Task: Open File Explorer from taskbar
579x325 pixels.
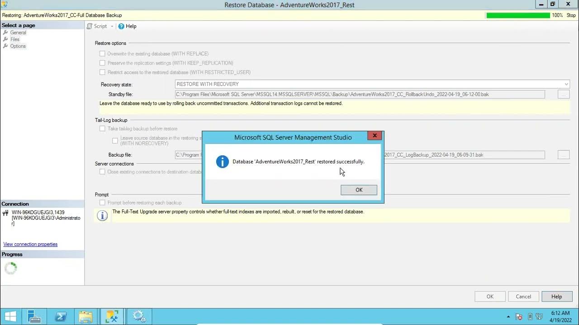Action: point(85,316)
